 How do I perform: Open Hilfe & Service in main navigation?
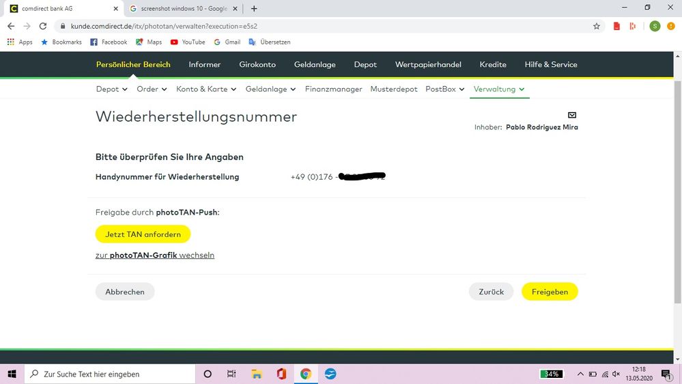click(x=551, y=64)
